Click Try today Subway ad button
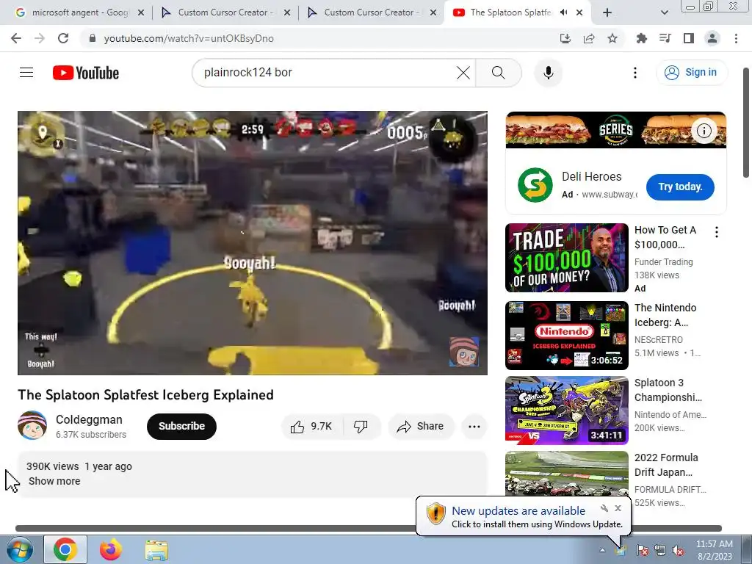752x564 pixels. pos(680,187)
